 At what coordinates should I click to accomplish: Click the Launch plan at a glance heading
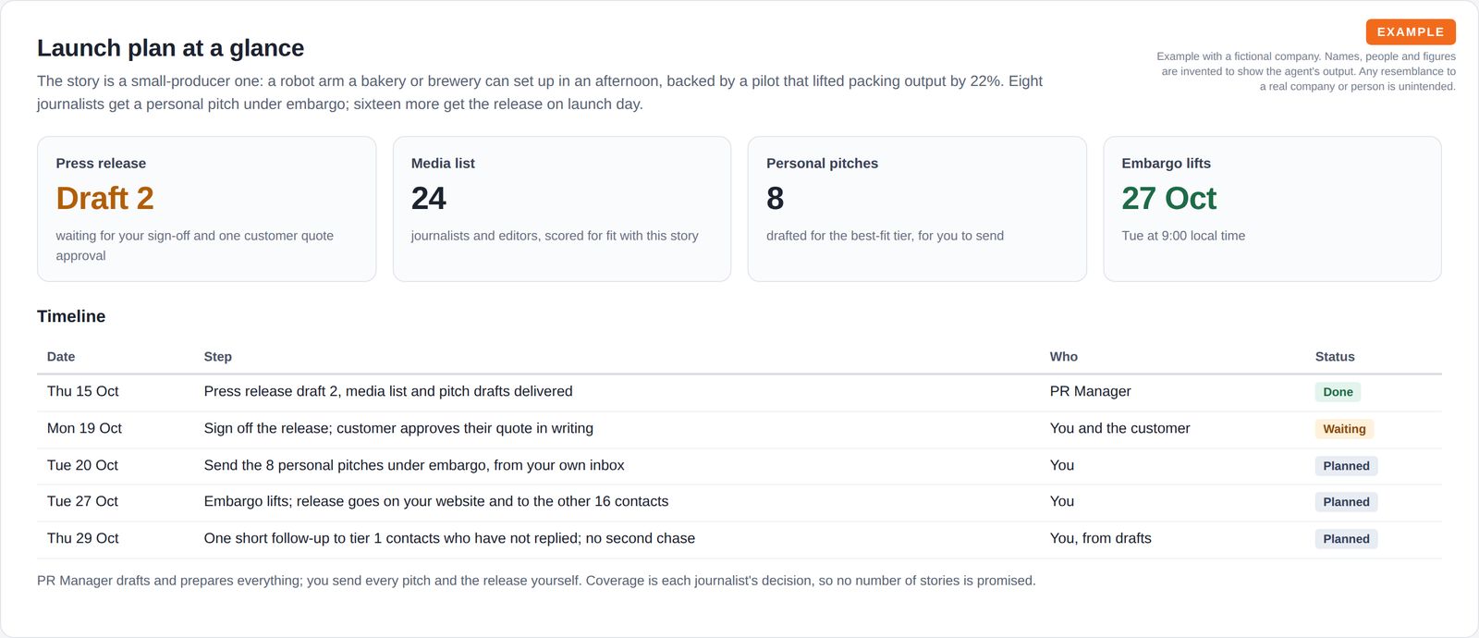tap(170, 48)
